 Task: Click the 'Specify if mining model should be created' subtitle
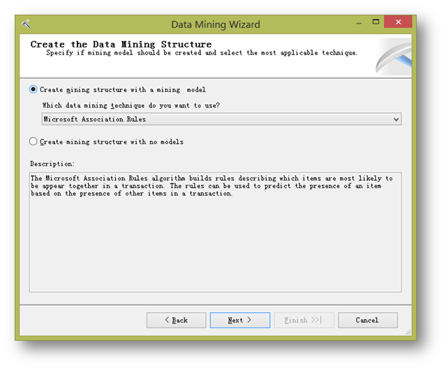(202, 53)
